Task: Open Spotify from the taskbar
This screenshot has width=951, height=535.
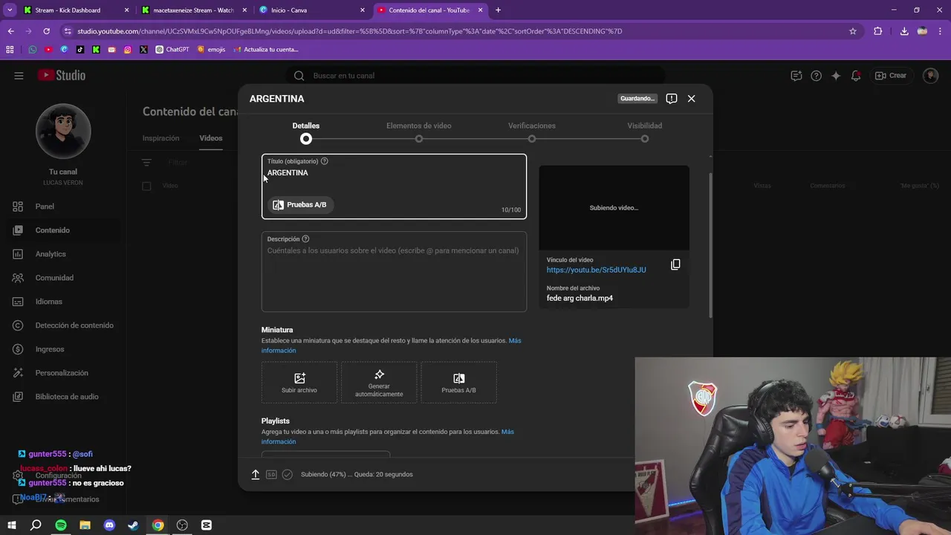Action: (x=61, y=525)
